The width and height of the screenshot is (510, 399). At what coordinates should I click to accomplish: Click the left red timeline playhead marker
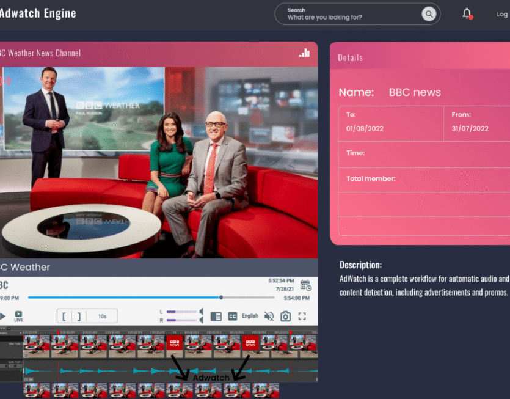[x=59, y=332]
